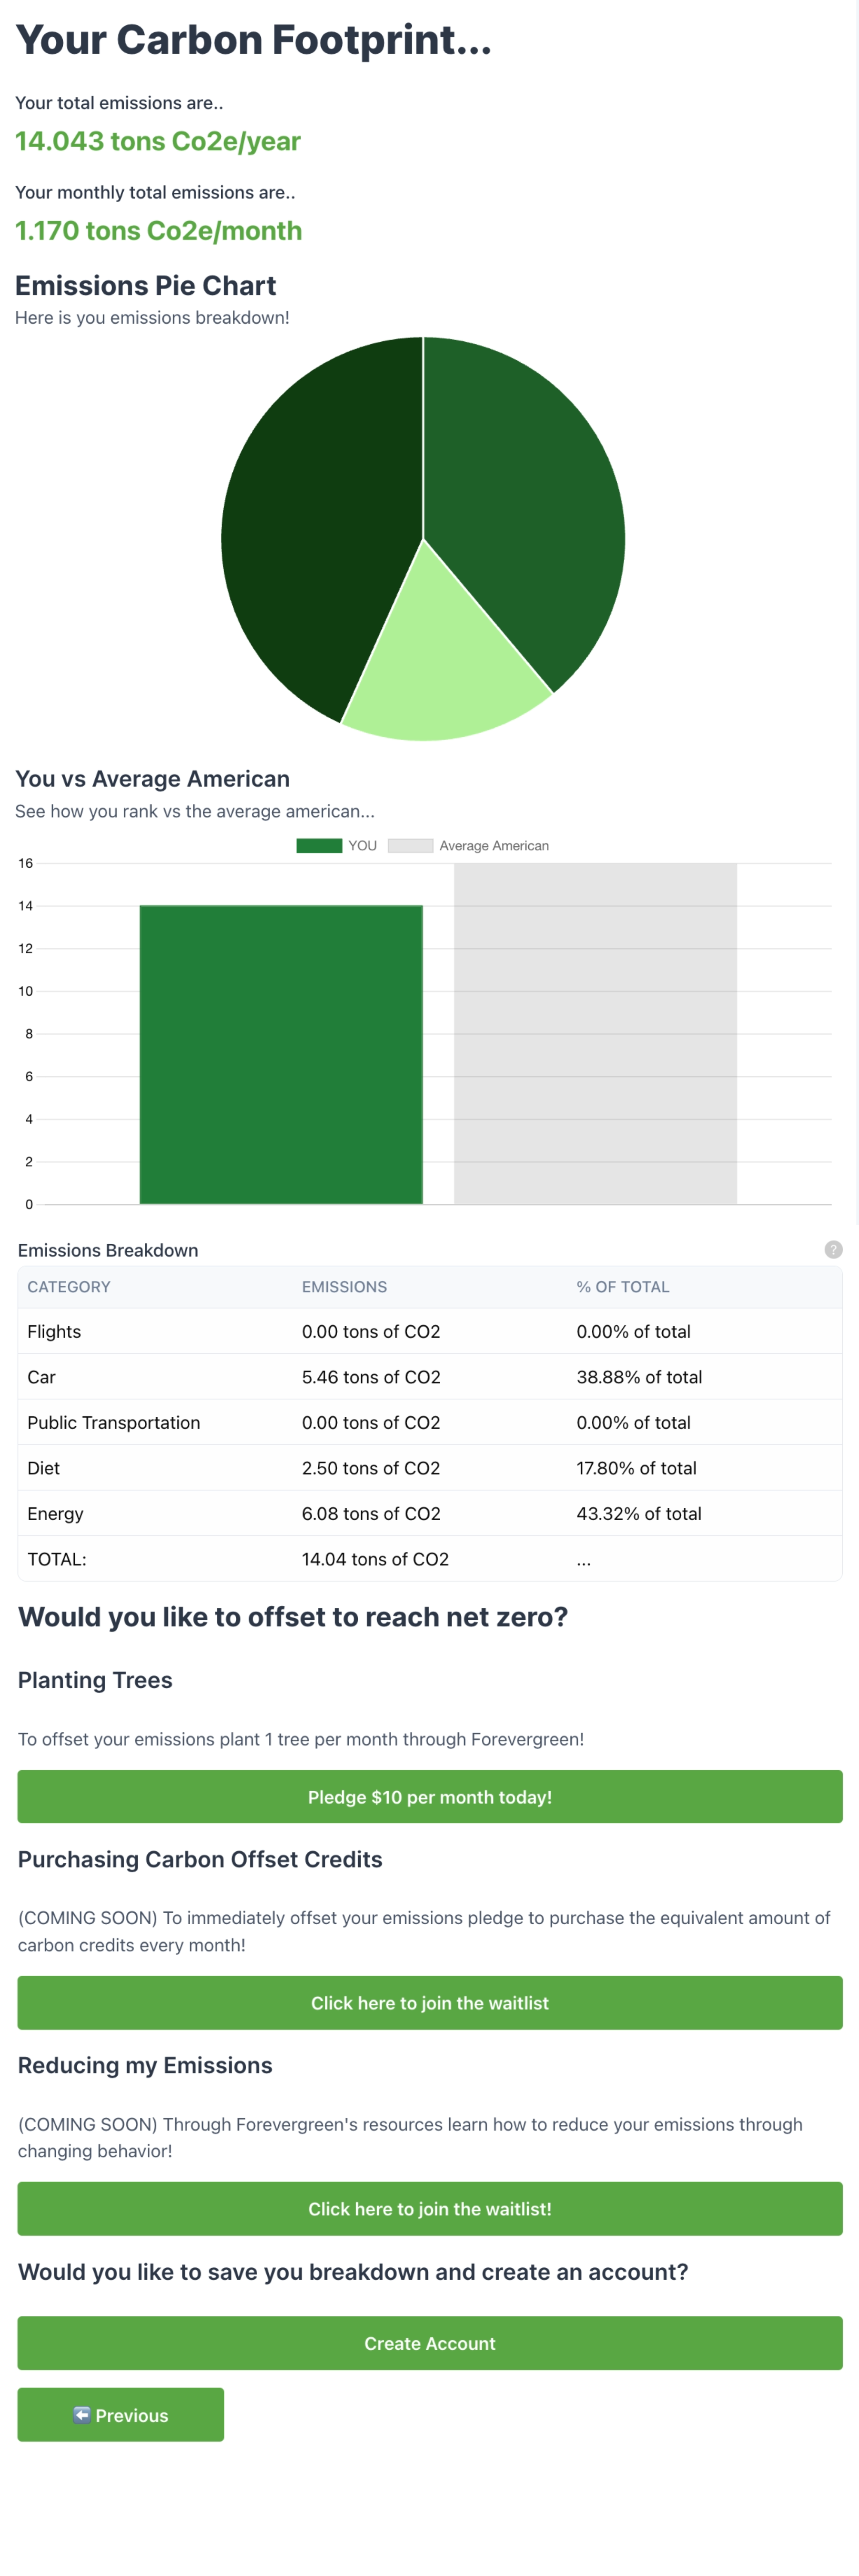Click the % OF TOTAL column header
The image size is (859, 2576).
[622, 1287]
